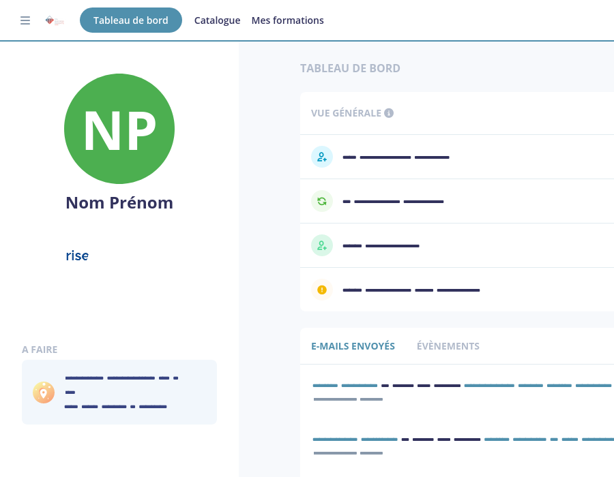Open the NP profile avatar
Viewport: 614px width, 477px height.
click(x=119, y=129)
